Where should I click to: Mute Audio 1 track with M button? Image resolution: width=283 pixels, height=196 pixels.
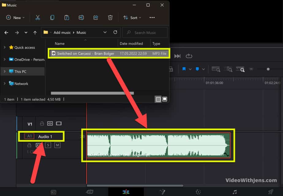(x=57, y=145)
